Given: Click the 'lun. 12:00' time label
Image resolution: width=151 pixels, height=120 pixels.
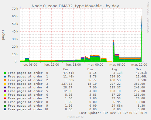Looking at the screenshot, I should 52,65.
